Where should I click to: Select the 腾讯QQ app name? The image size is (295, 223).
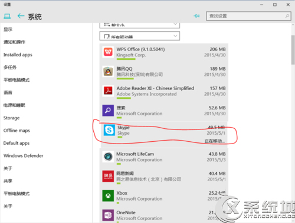[124, 69]
